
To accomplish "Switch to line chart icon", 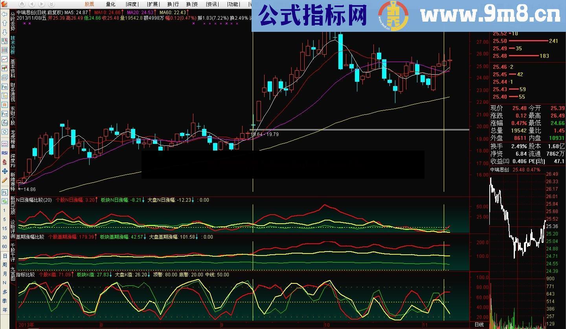I will point(4,59).
